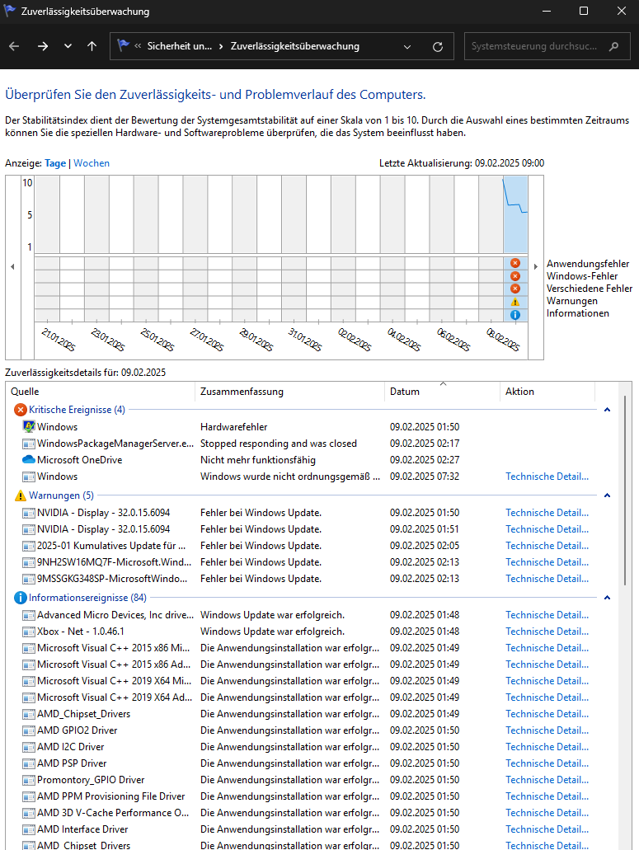Sort by Quelle column header

click(x=102, y=392)
